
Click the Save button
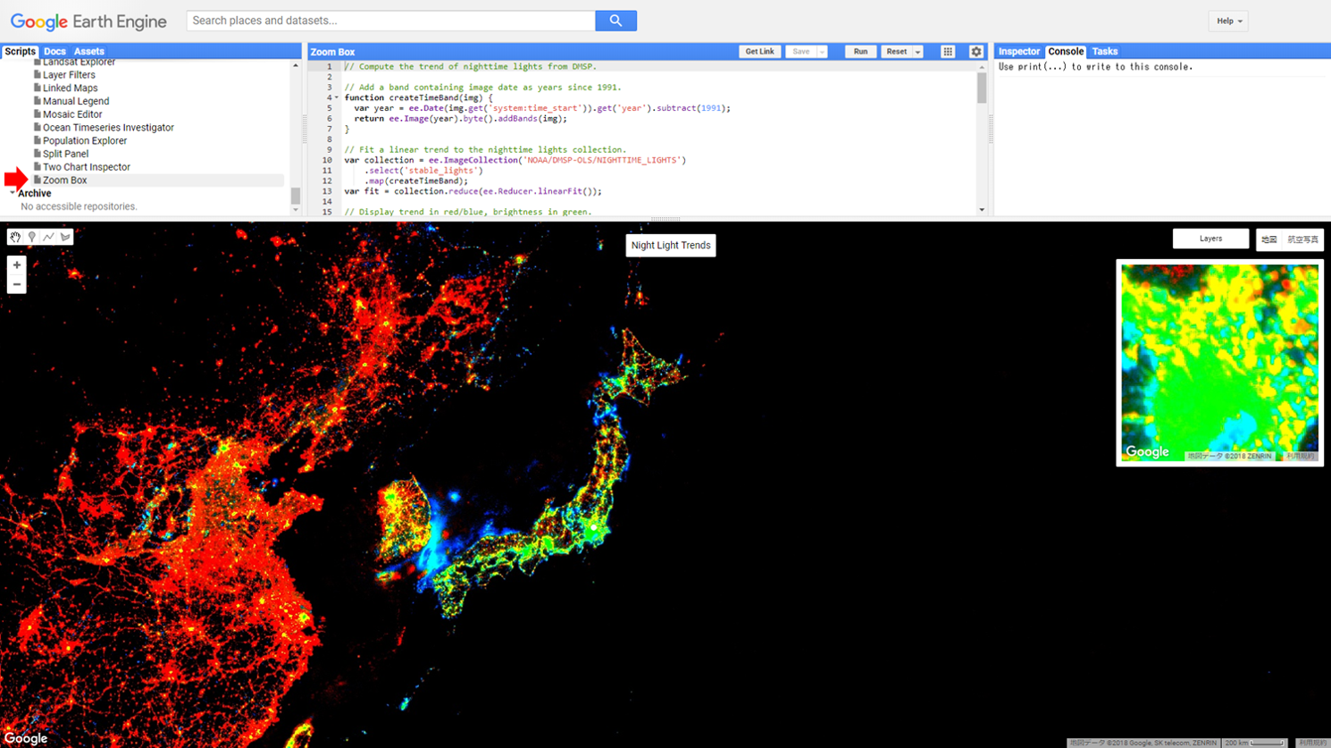(x=801, y=52)
